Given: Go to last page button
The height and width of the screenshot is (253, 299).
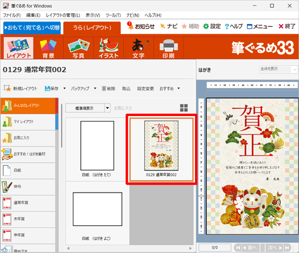Looking at the screenshot, I should (287, 248).
